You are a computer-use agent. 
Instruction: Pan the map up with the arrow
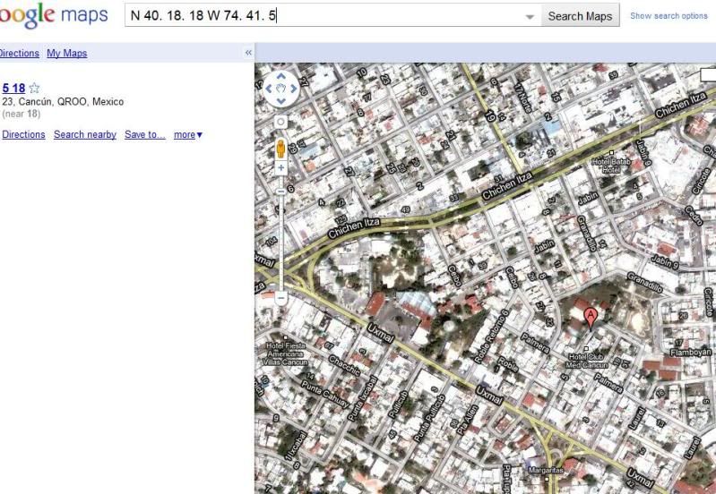point(280,76)
